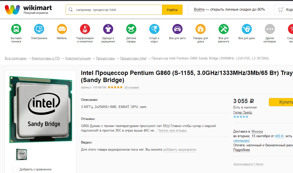Click the seller Гипер Трейд rating stars
293x173 pixels.
pyautogui.click(x=241, y=117)
